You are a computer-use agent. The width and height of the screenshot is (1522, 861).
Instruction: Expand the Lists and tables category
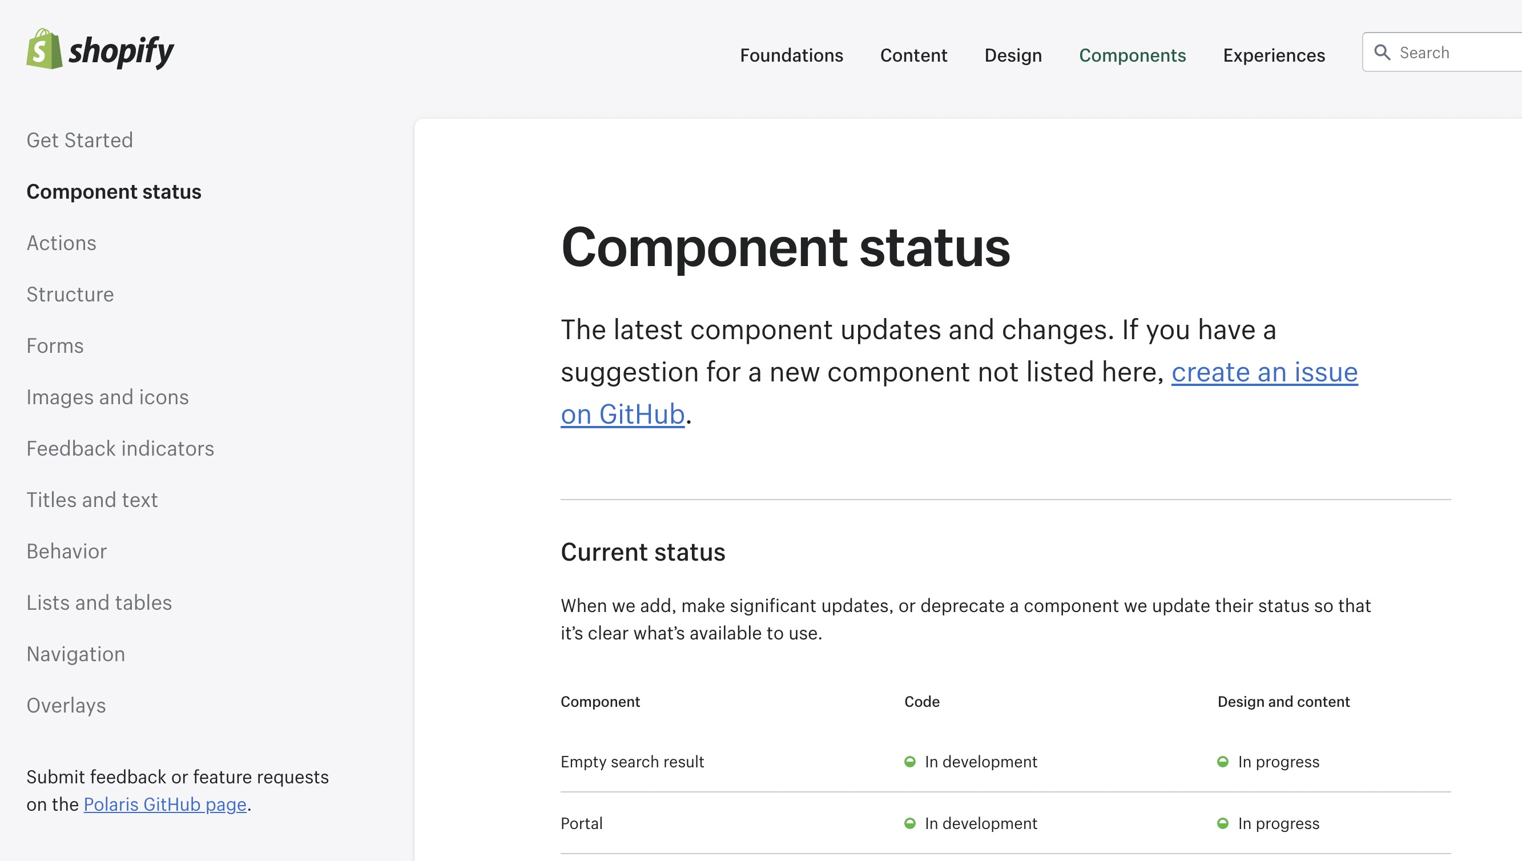pos(99,602)
